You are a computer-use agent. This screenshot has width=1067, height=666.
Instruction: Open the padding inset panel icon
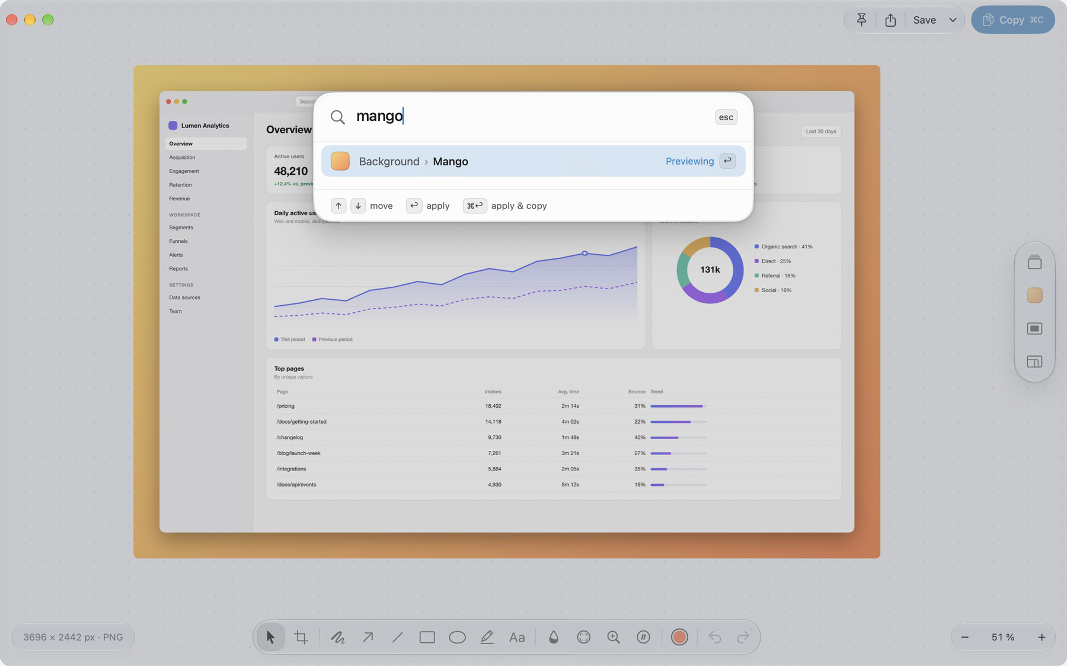[1034, 328]
